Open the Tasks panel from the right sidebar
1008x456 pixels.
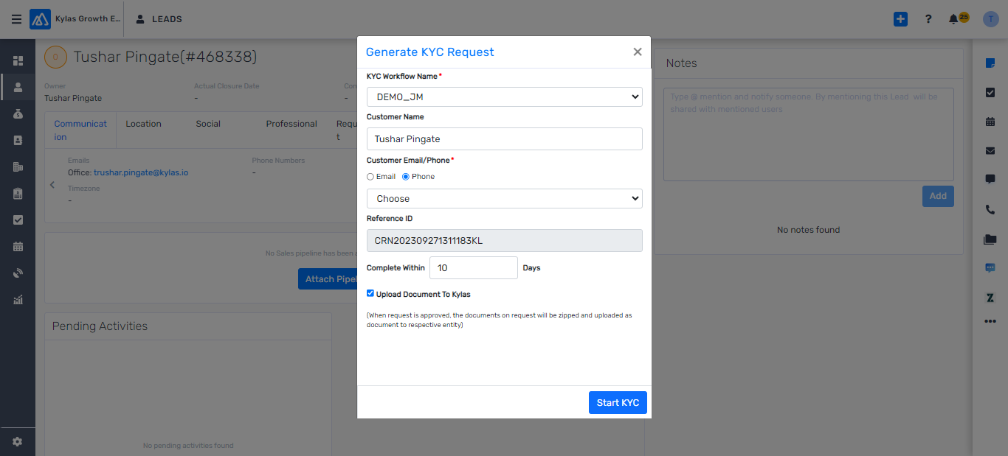pyautogui.click(x=990, y=92)
